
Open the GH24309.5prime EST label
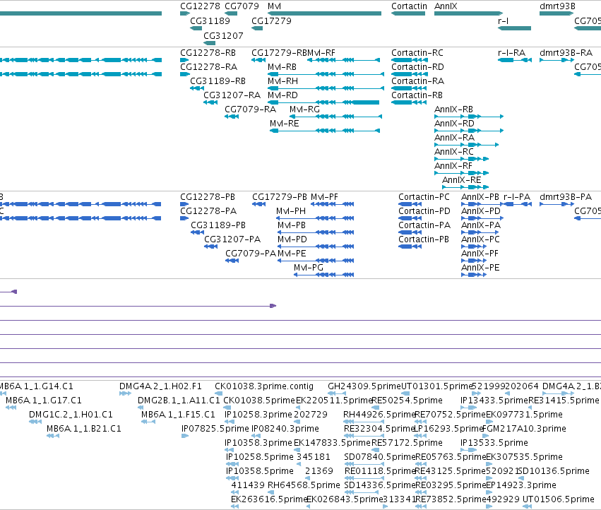click(364, 386)
